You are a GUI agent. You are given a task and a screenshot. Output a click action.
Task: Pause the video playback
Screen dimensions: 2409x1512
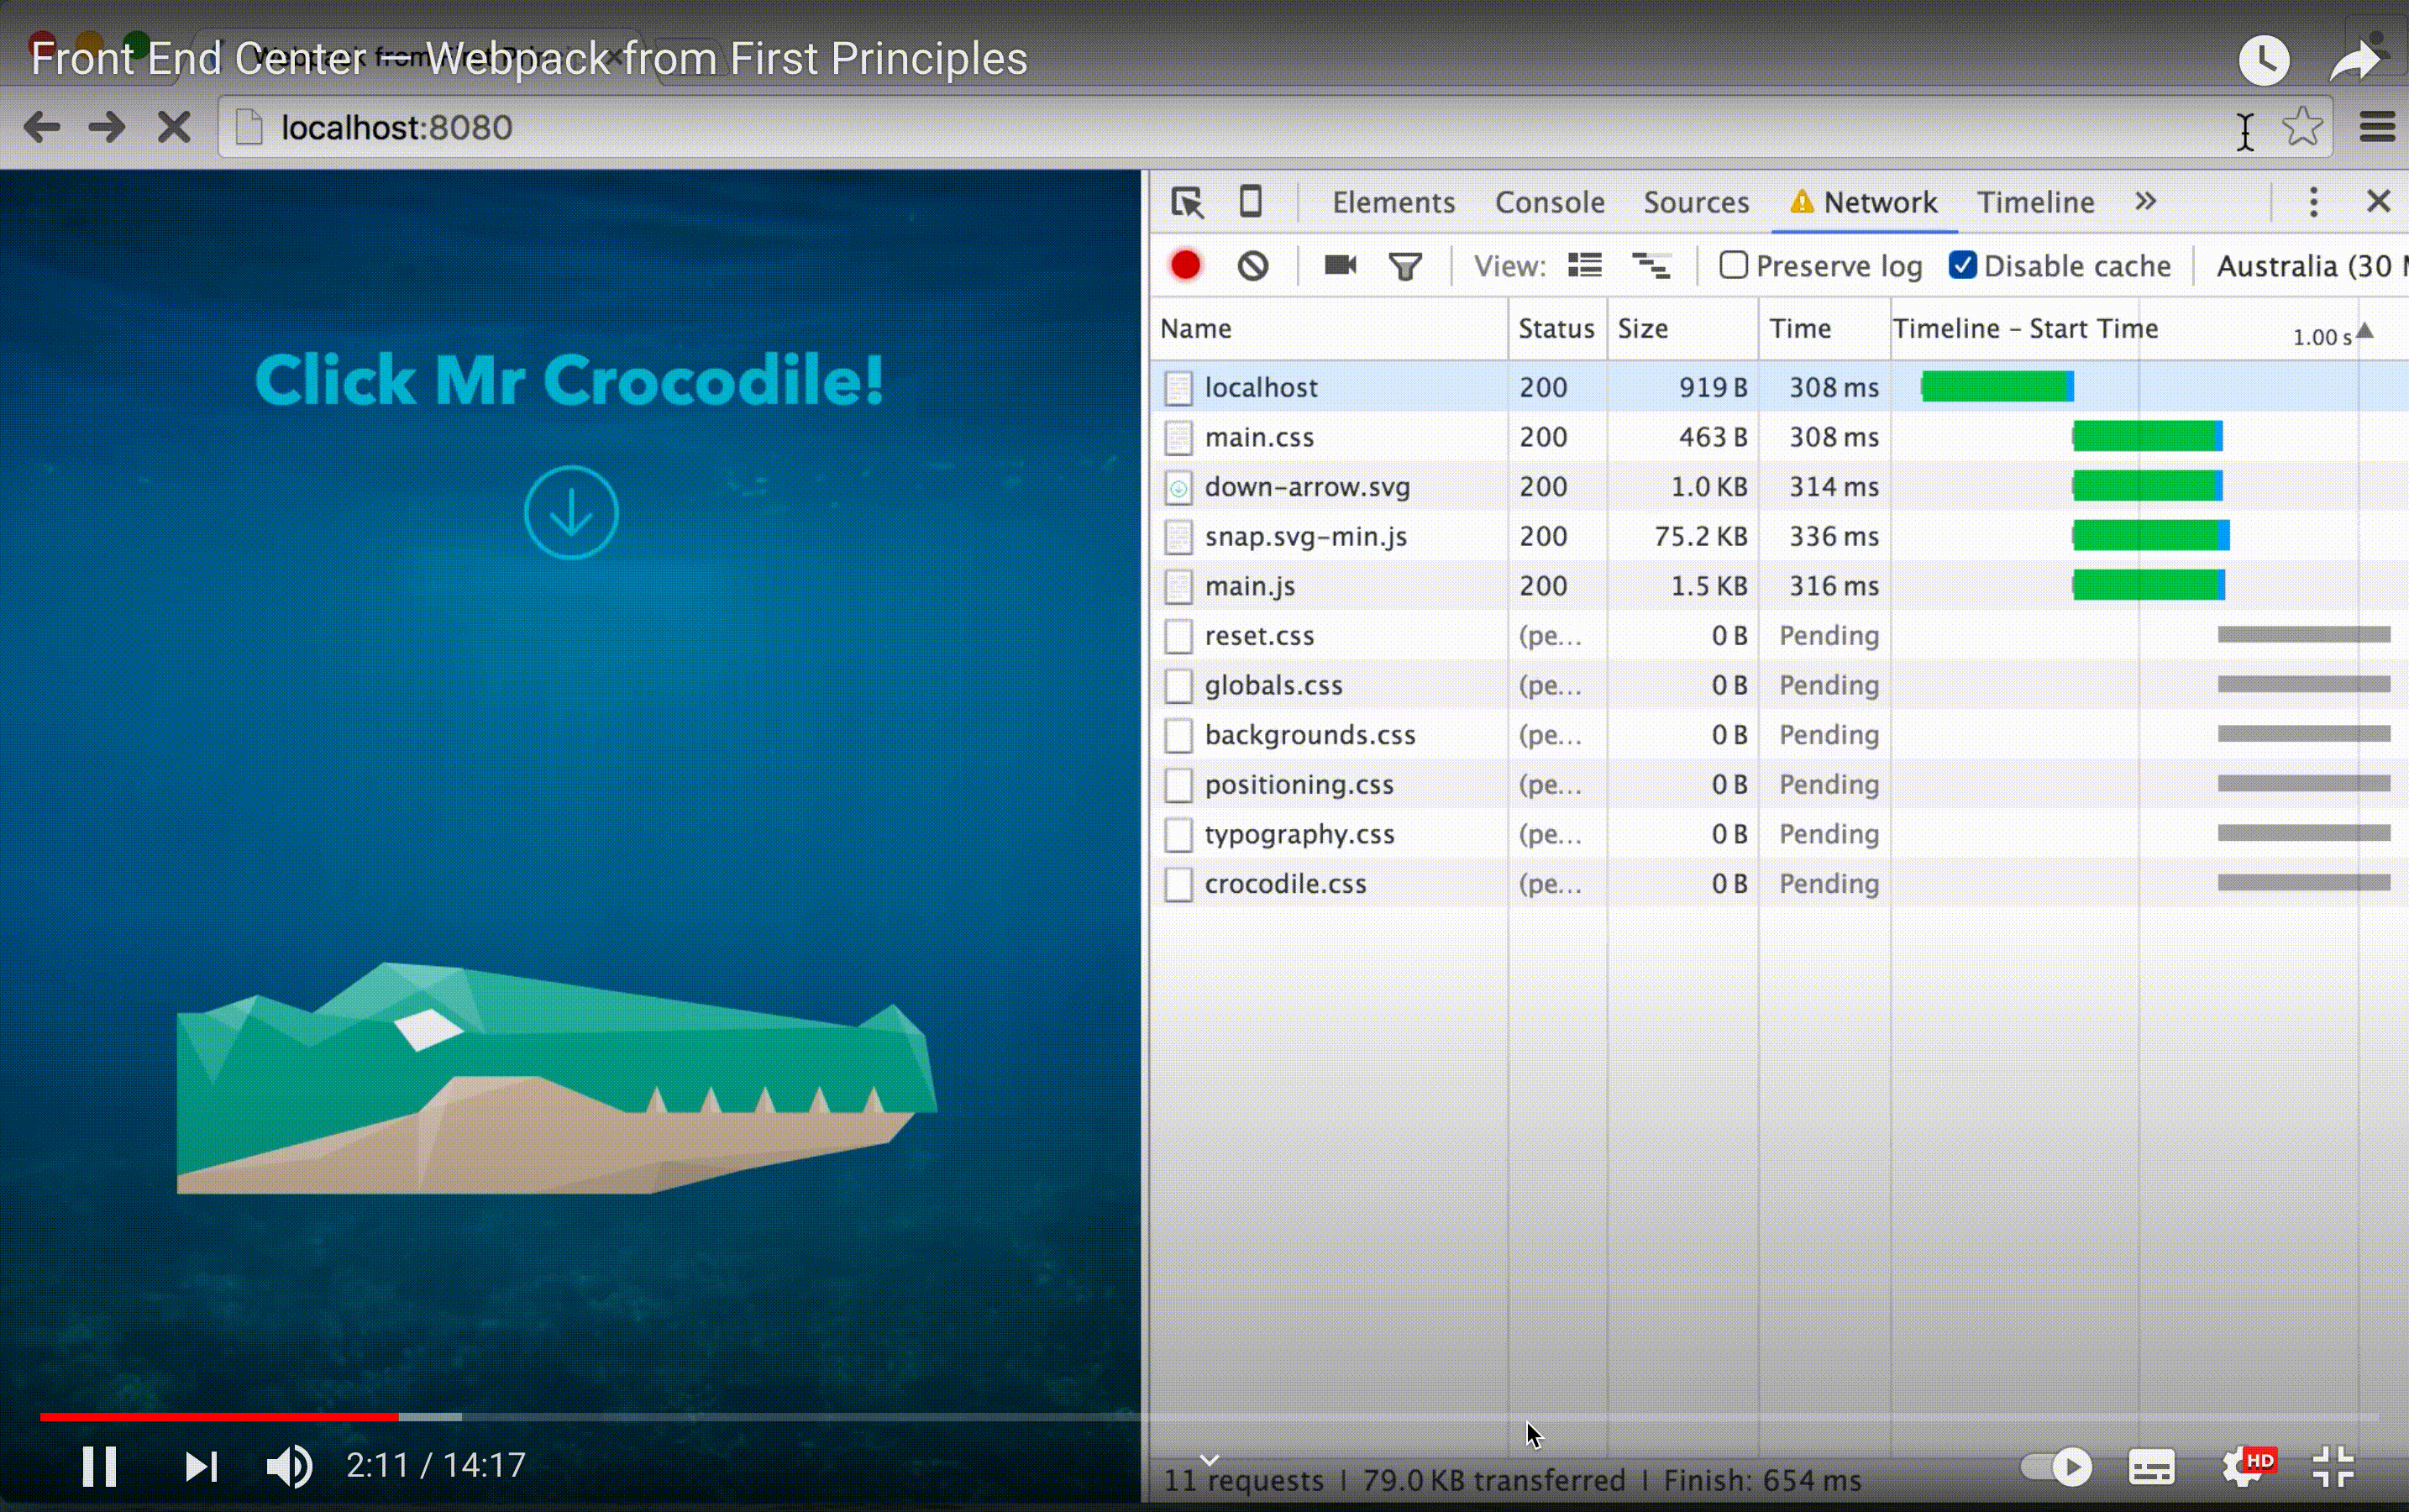99,1467
